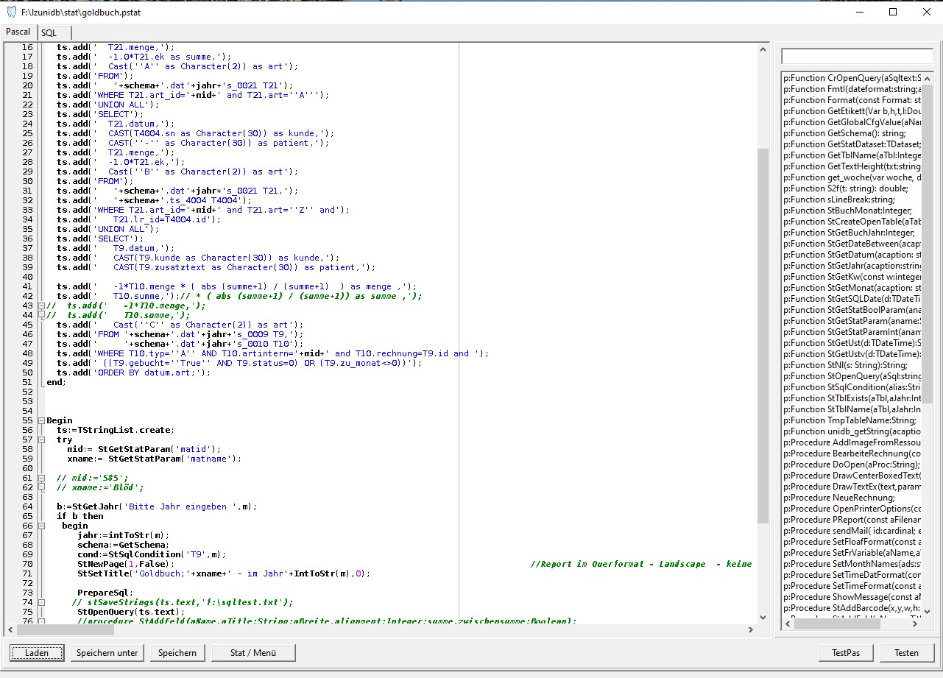Toggle the fold marker at line 43
Screen dimensions: 943x678
(41, 306)
